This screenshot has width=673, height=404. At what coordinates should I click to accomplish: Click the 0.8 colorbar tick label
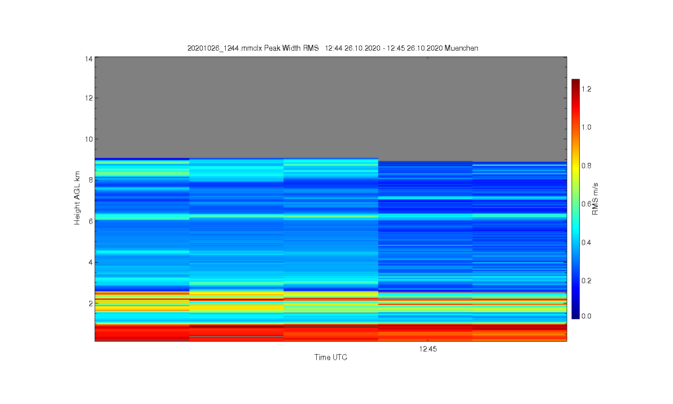tap(586, 166)
